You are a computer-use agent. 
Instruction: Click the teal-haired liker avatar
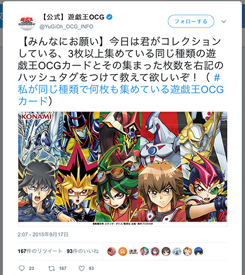144,251
